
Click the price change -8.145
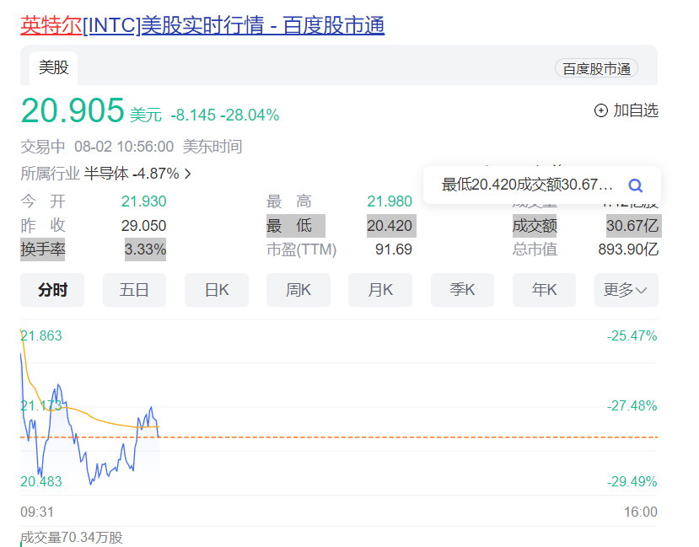(193, 115)
